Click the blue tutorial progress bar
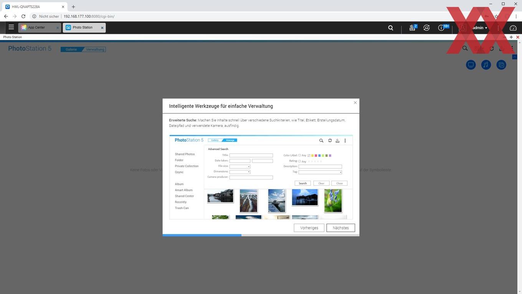This screenshot has height=294, width=522. coord(202,235)
